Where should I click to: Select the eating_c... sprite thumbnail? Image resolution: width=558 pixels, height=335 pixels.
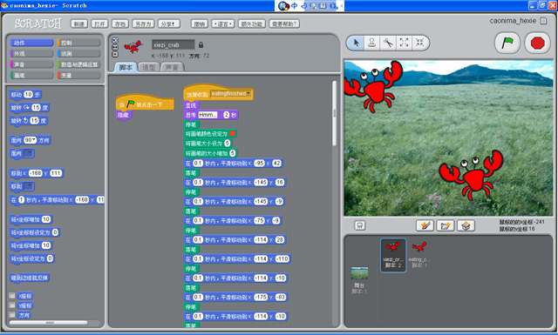419,255
